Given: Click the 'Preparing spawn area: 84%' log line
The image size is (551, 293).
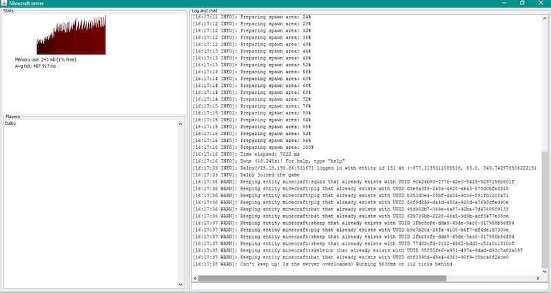Looking at the screenshot, I should 252,120.
